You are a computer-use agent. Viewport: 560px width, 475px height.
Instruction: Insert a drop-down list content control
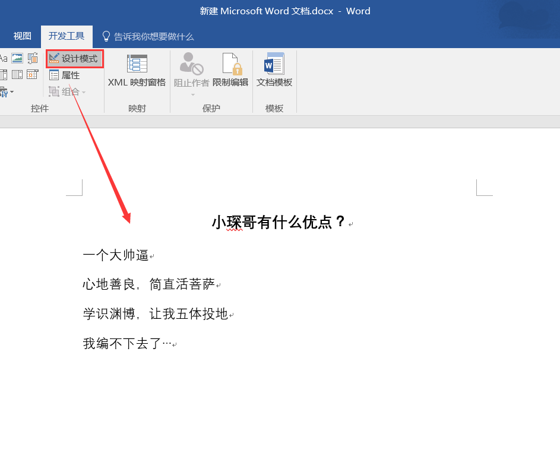[17, 75]
